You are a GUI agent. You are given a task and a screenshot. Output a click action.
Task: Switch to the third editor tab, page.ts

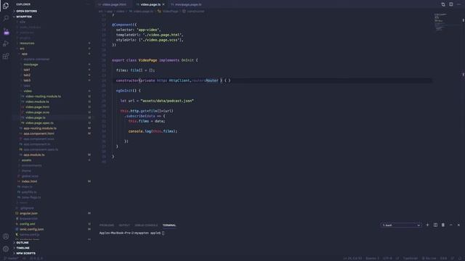coord(187,4)
